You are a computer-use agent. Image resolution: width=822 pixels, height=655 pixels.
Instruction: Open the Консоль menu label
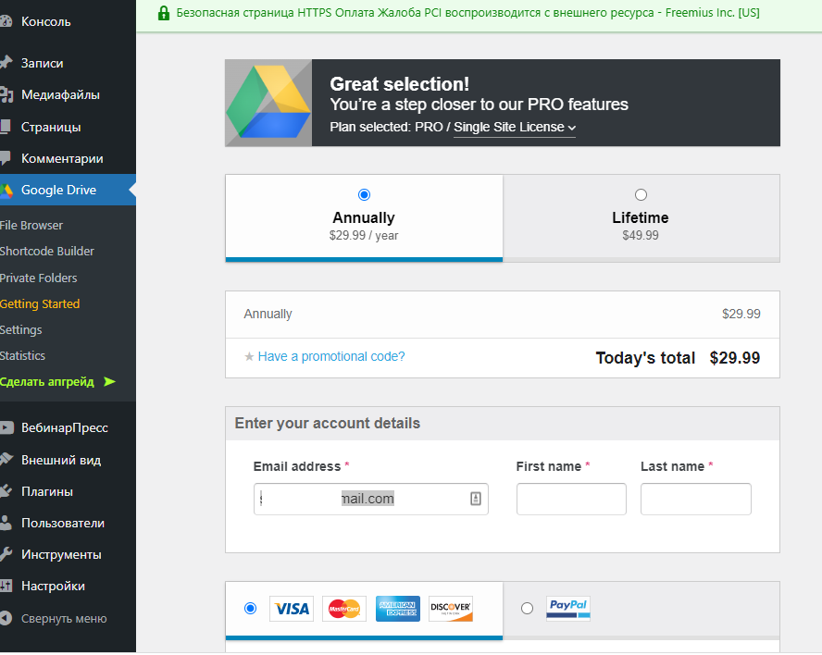coord(46,21)
